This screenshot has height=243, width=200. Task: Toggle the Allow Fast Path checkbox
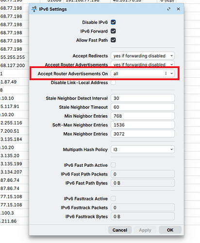pyautogui.click(x=113, y=40)
